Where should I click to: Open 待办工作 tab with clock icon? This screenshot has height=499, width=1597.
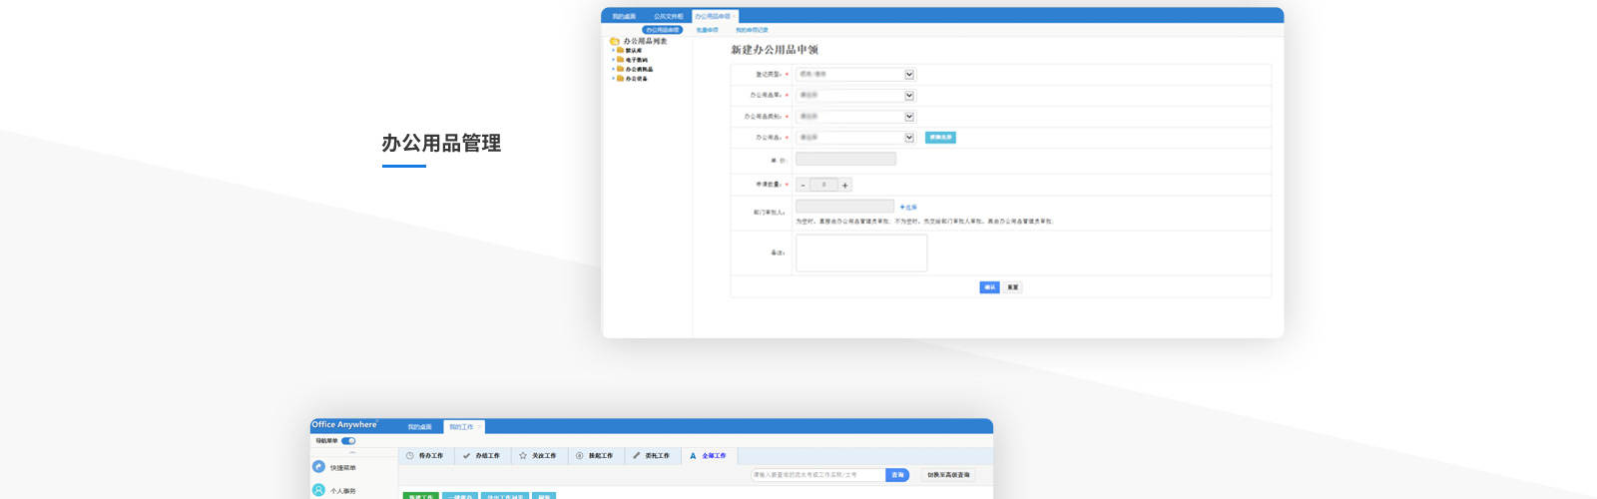410,456
